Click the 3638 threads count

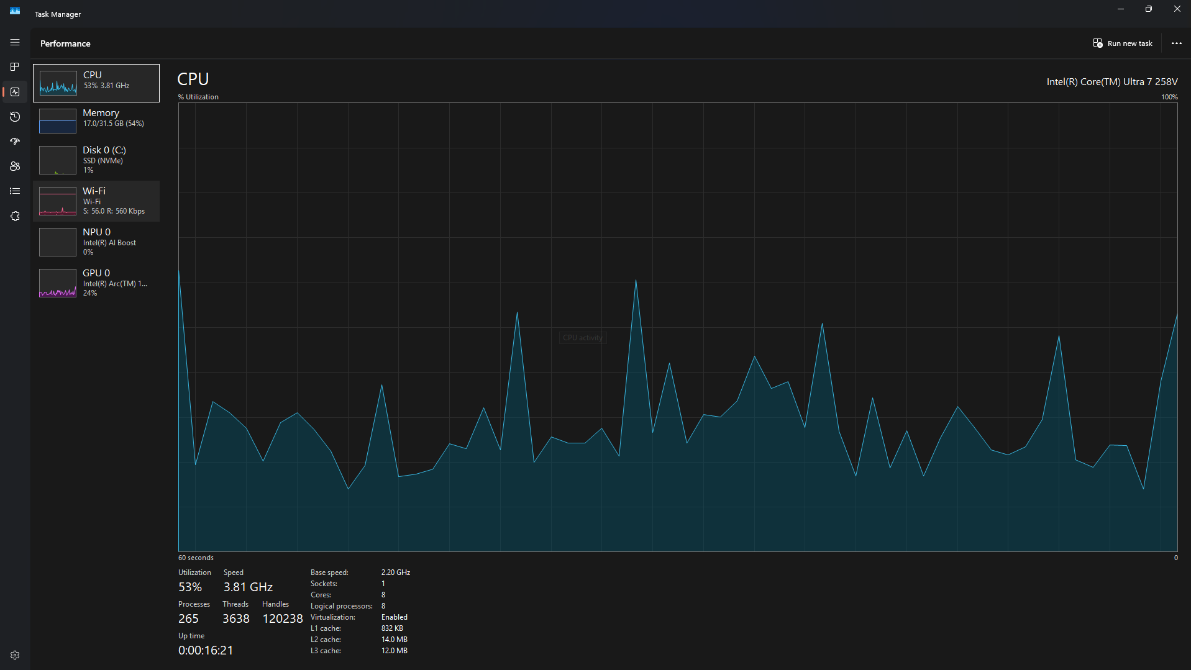click(236, 618)
